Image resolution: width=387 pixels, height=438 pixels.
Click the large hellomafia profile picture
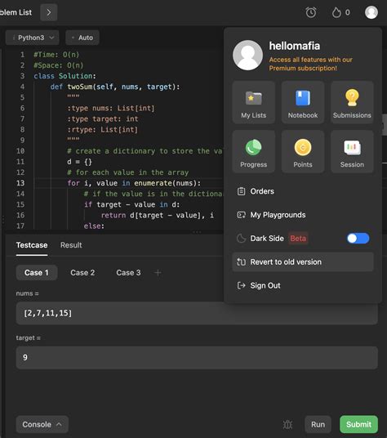pyautogui.click(x=247, y=55)
